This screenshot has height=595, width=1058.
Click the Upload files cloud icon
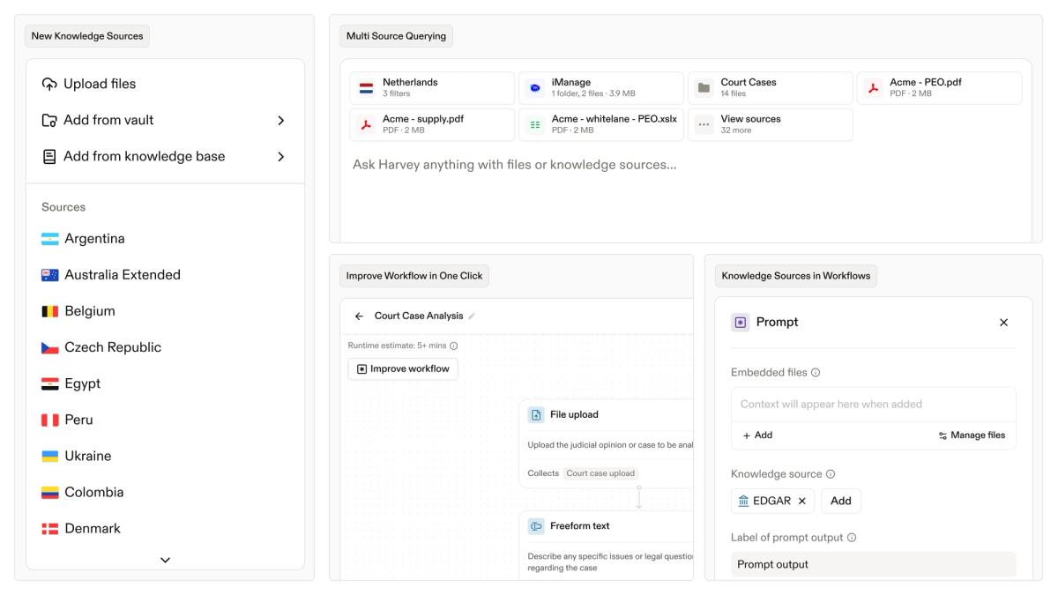tap(49, 84)
